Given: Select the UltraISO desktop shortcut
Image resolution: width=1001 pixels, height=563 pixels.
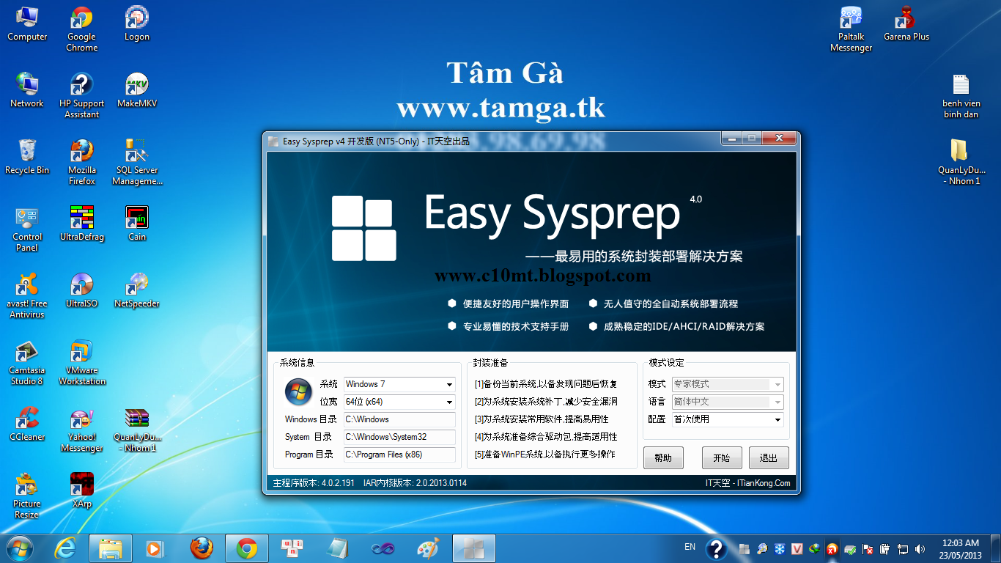Looking at the screenshot, I should pos(81,291).
